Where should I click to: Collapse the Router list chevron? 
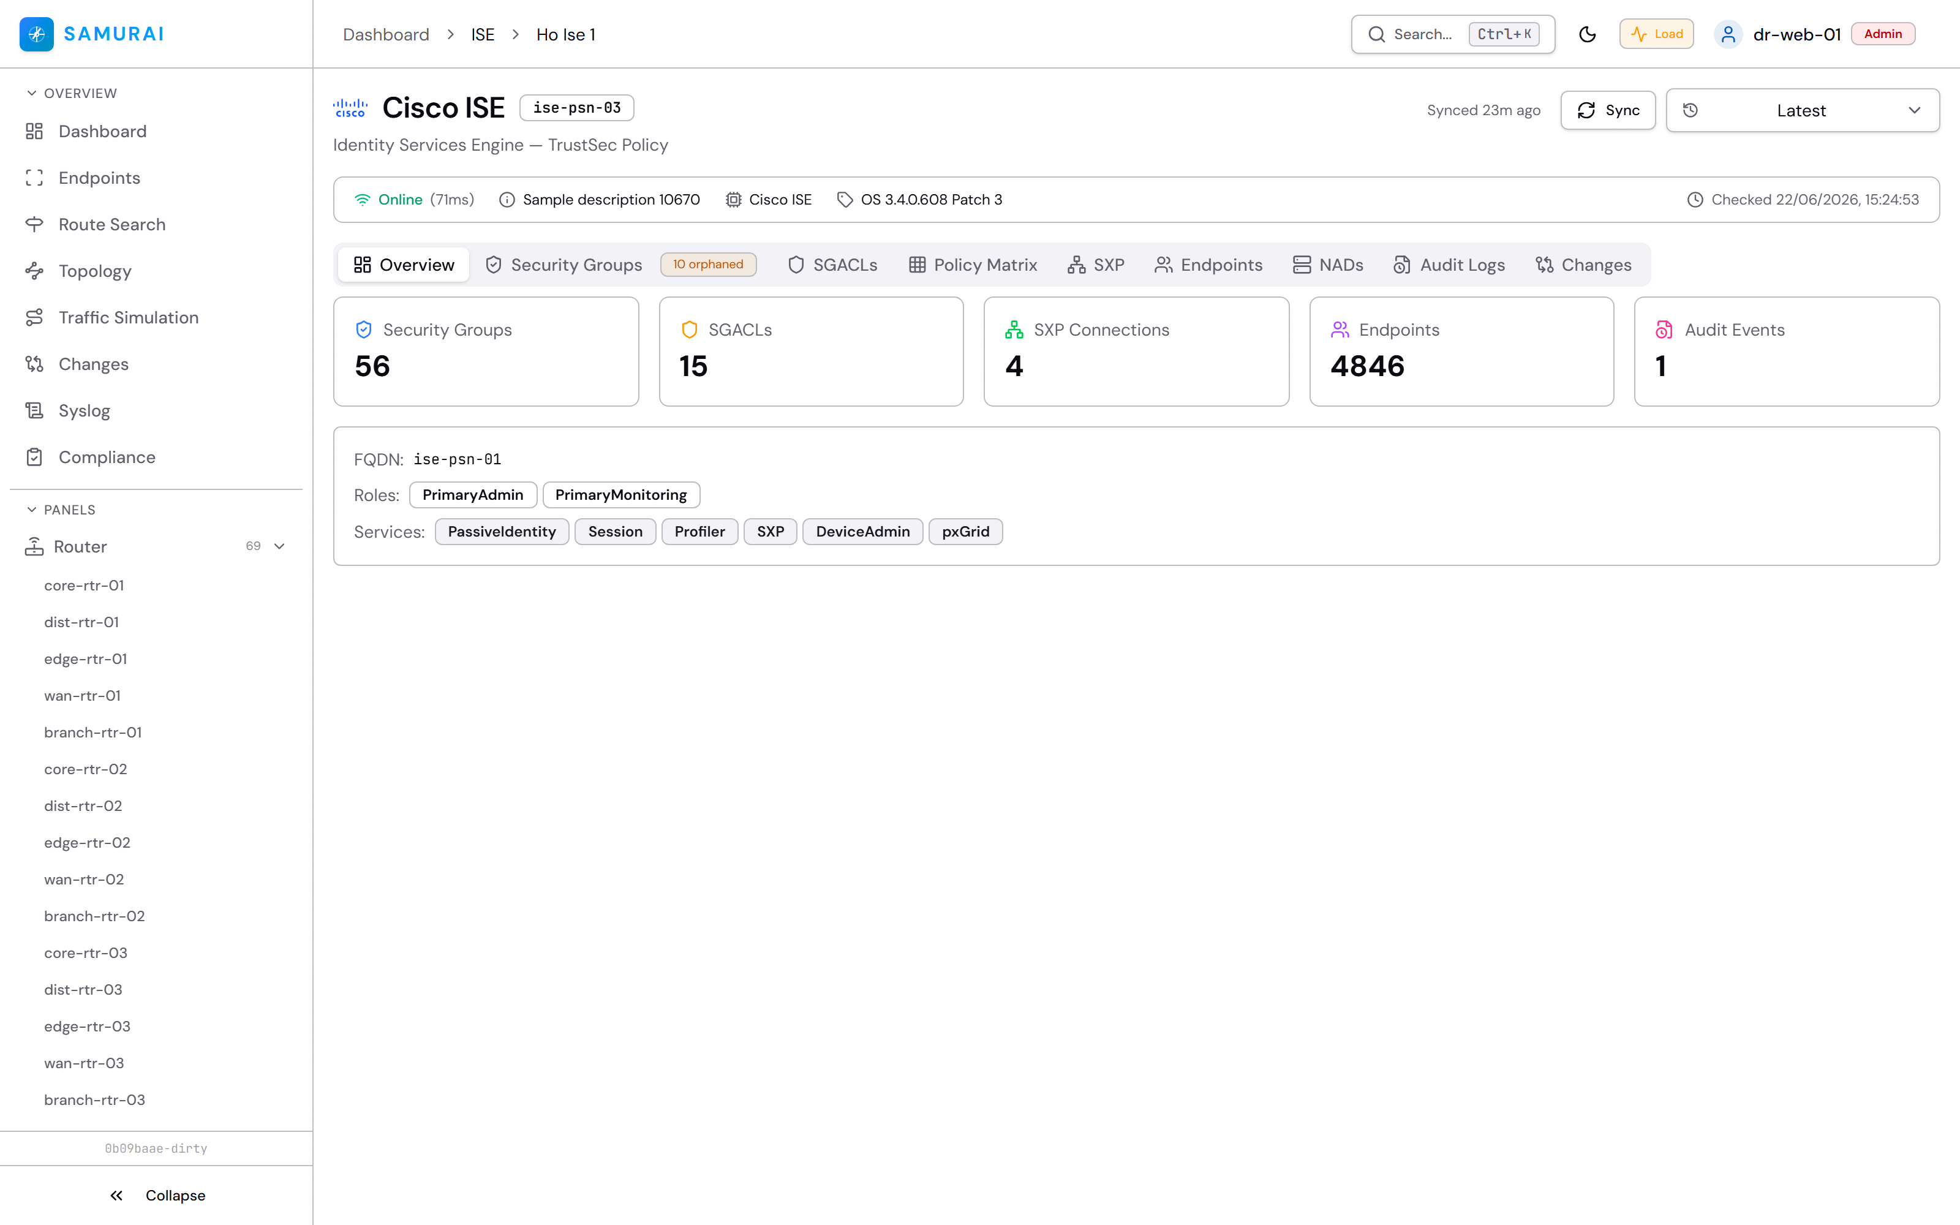[x=279, y=547]
